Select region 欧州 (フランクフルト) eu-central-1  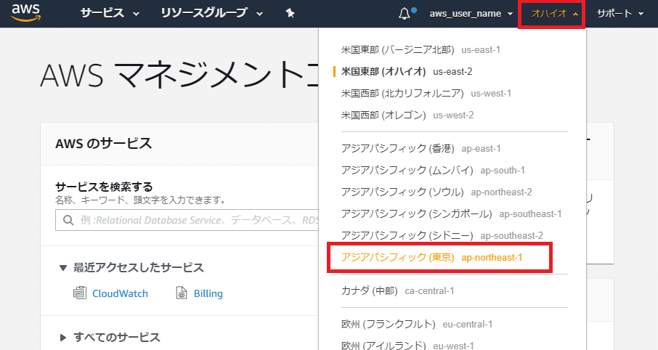point(417,325)
